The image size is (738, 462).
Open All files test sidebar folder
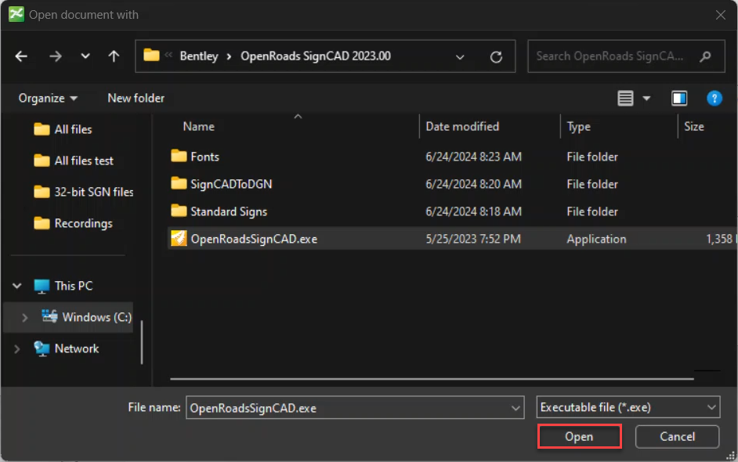pos(74,161)
